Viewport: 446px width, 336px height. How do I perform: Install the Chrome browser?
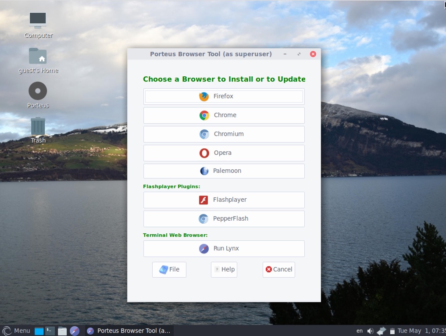point(224,115)
